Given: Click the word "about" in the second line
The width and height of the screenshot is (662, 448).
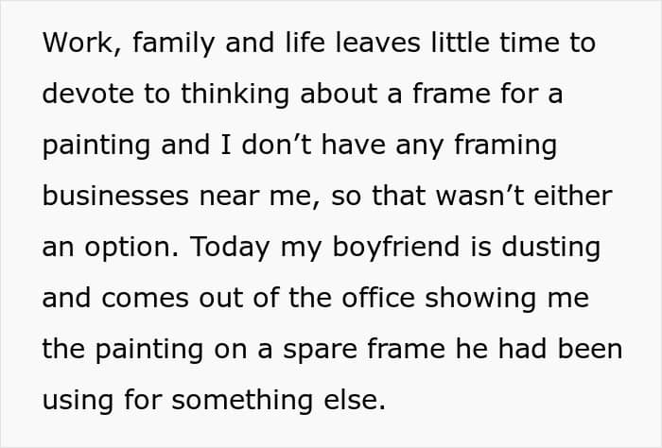Looking at the screenshot, I should pos(339,93).
